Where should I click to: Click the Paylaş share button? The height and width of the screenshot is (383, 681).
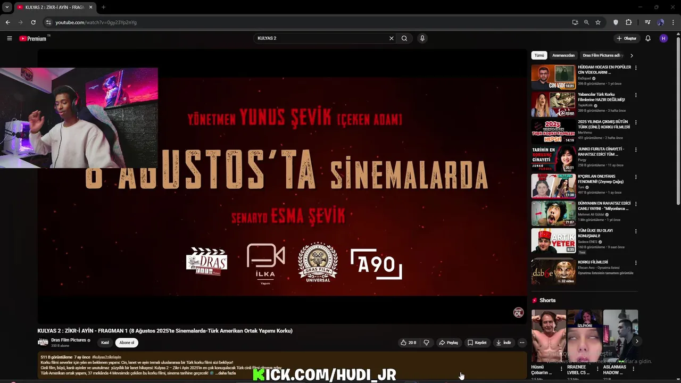click(449, 343)
